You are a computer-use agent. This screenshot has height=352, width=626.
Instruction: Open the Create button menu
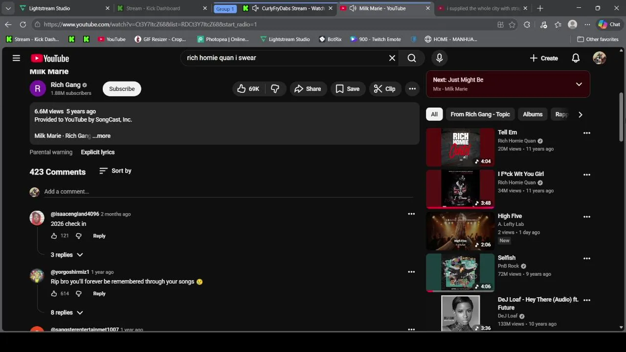(543, 58)
